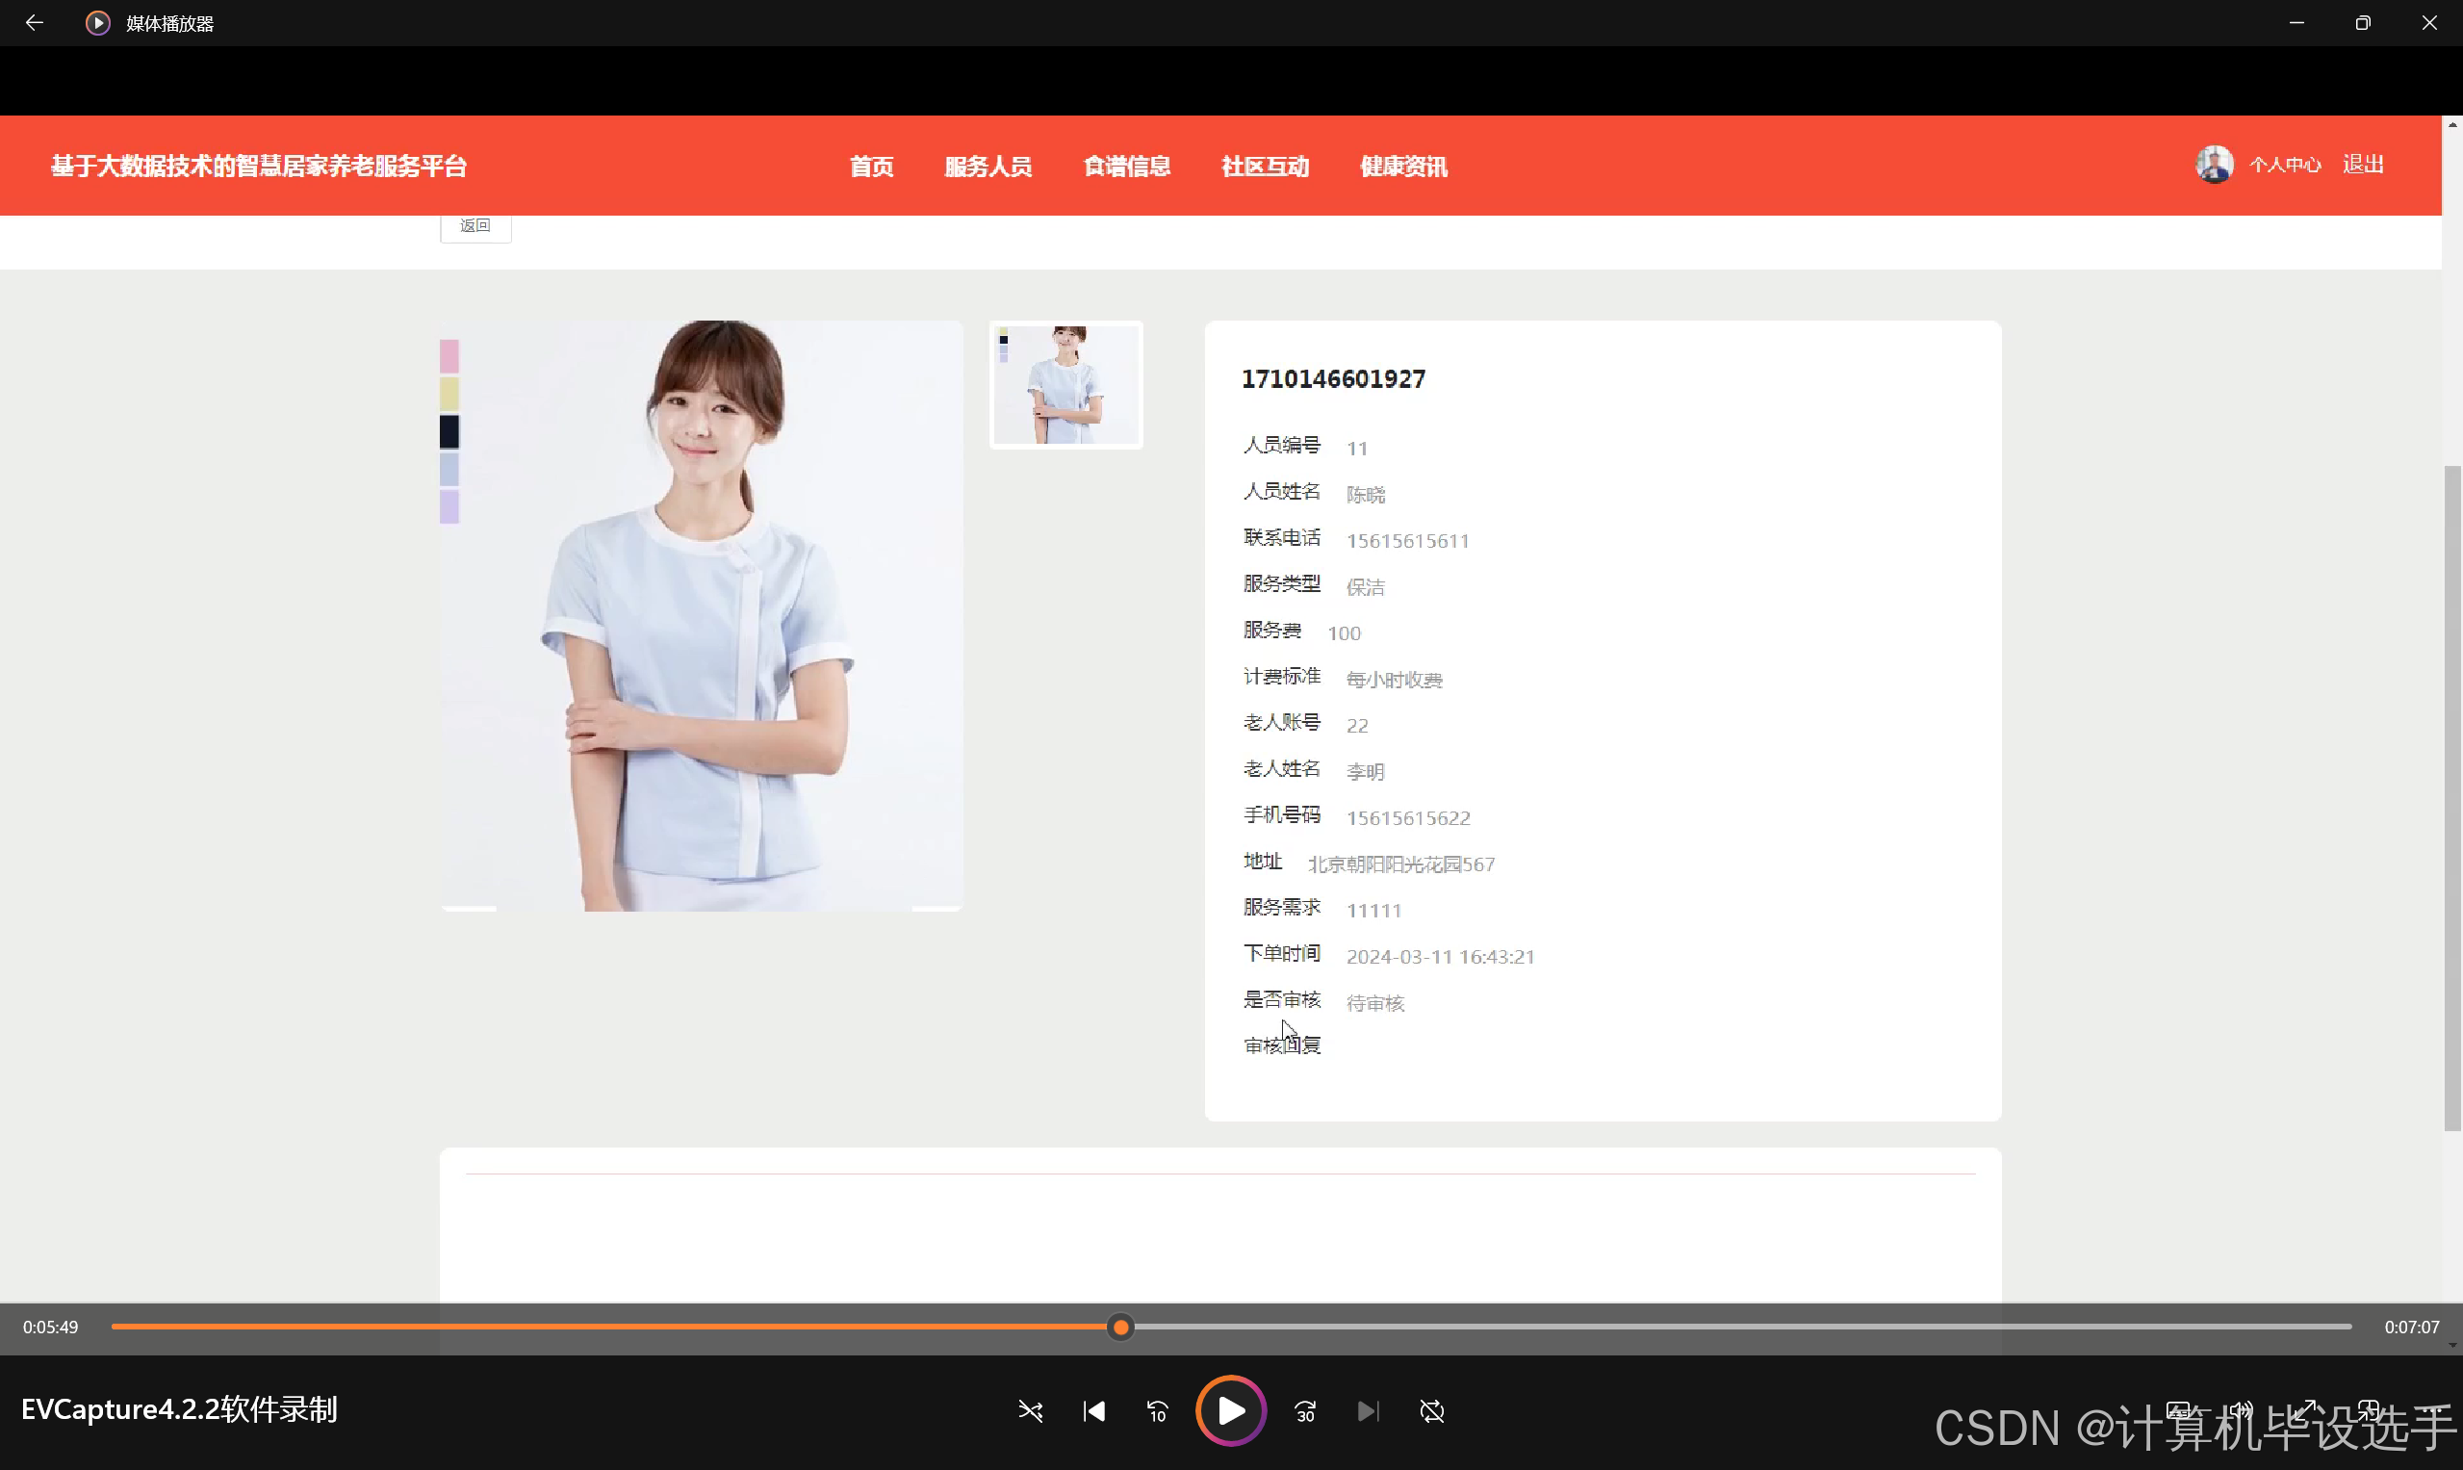2463x1470 pixels.
Task: Skip back 10 seconds
Action: click(x=1157, y=1410)
